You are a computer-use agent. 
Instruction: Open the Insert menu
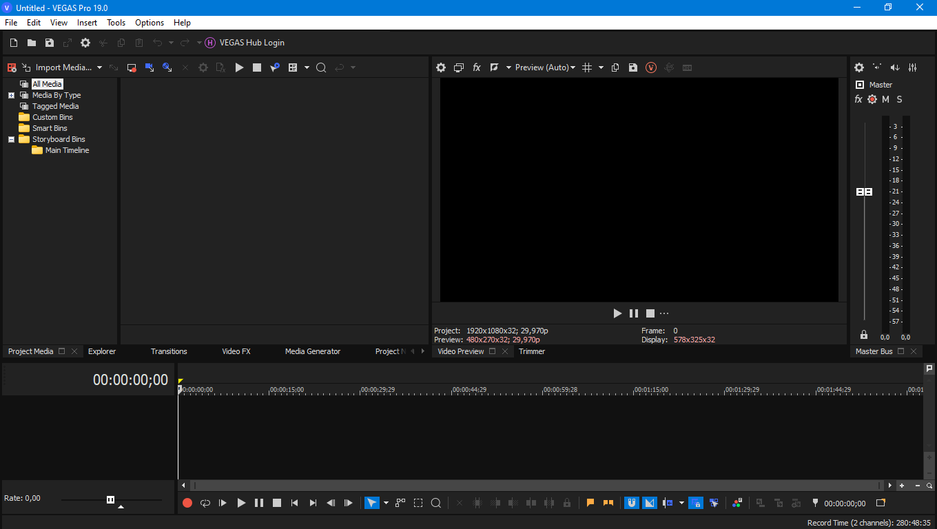point(87,23)
